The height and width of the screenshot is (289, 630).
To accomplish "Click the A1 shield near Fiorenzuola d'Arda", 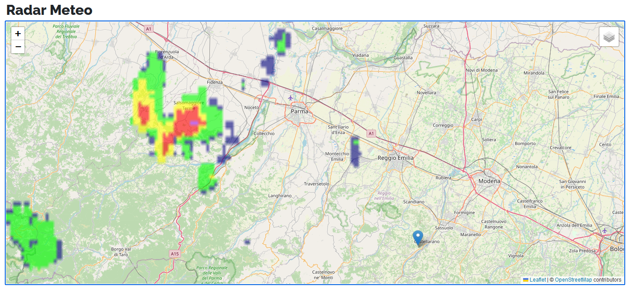I will (x=149, y=29).
